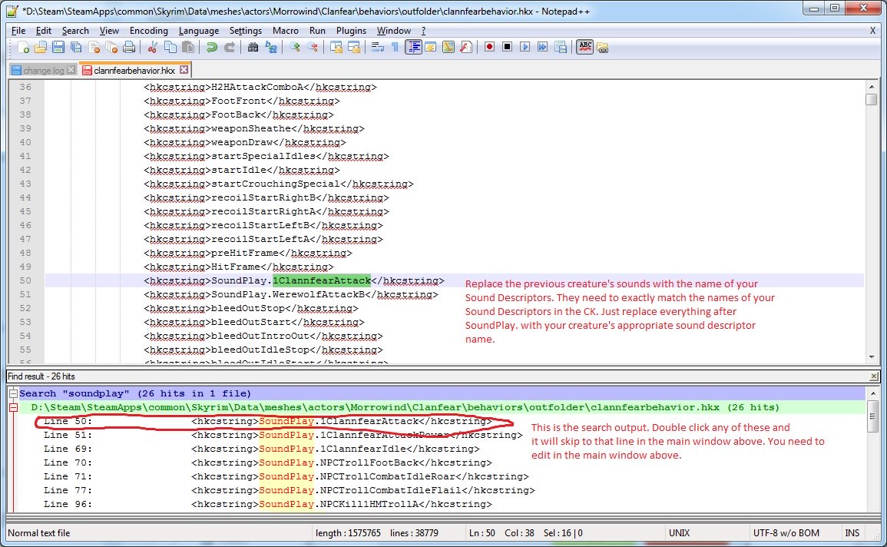
Task: Play back the recorded macro
Action: point(525,48)
